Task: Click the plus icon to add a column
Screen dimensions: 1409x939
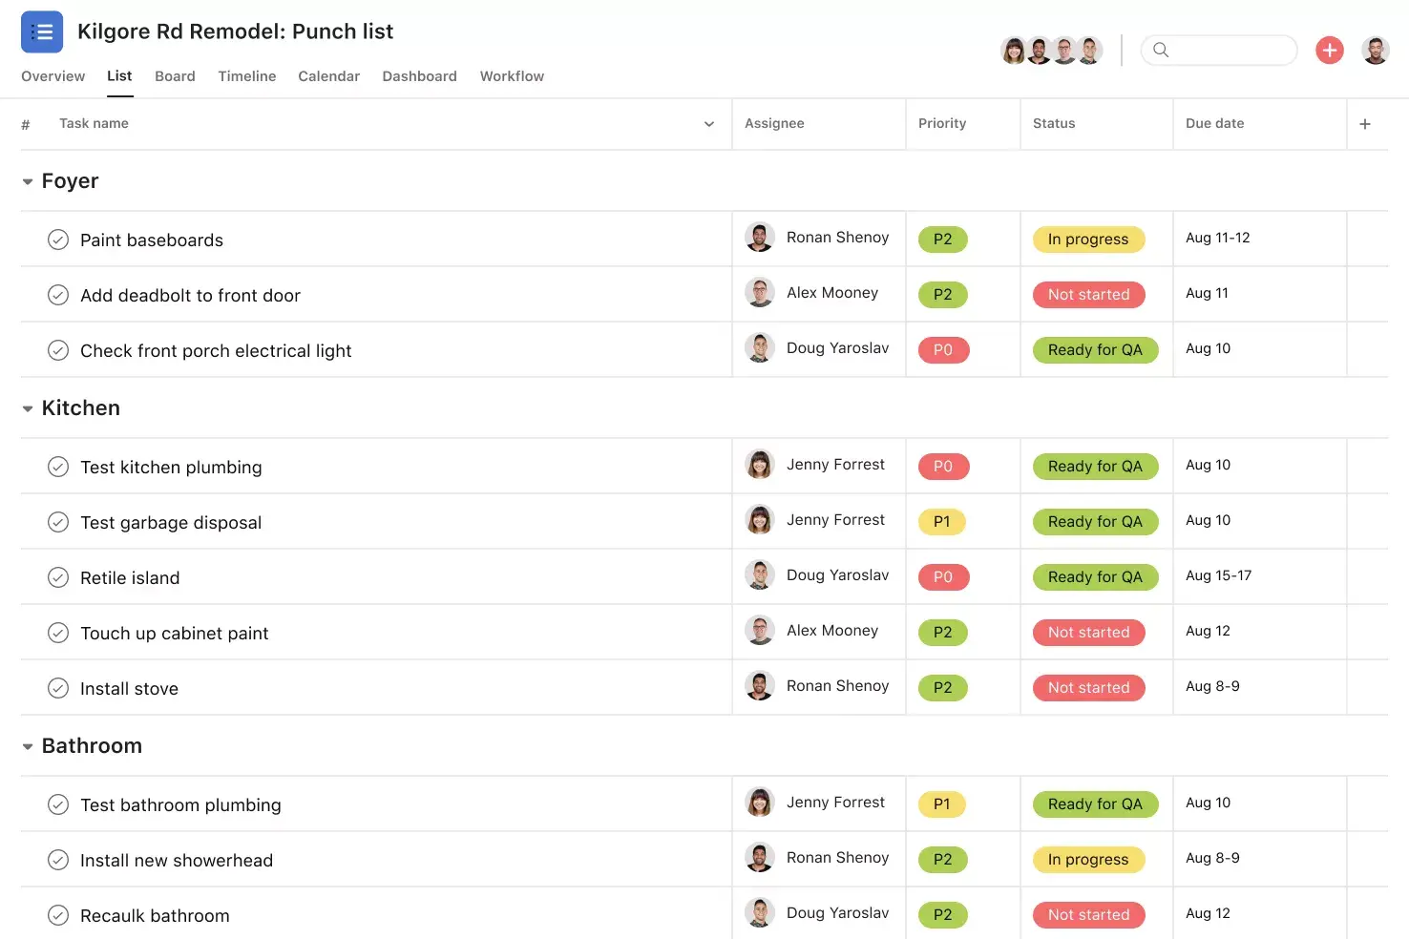Action: tap(1365, 123)
